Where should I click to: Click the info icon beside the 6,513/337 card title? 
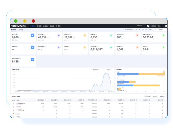[97, 46]
